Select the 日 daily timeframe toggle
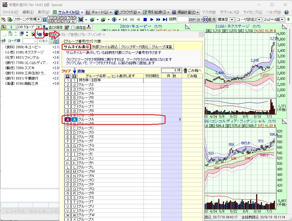This screenshot has width=292, height=221. pos(205,19)
